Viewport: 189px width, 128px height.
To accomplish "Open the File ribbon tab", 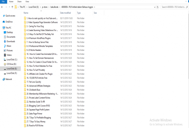I will [x=3, y=2].
